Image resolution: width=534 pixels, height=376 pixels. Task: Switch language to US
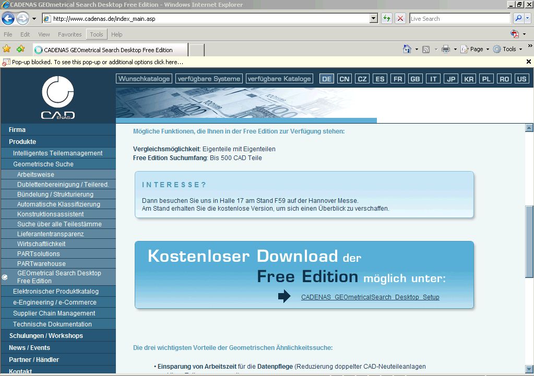coord(522,79)
